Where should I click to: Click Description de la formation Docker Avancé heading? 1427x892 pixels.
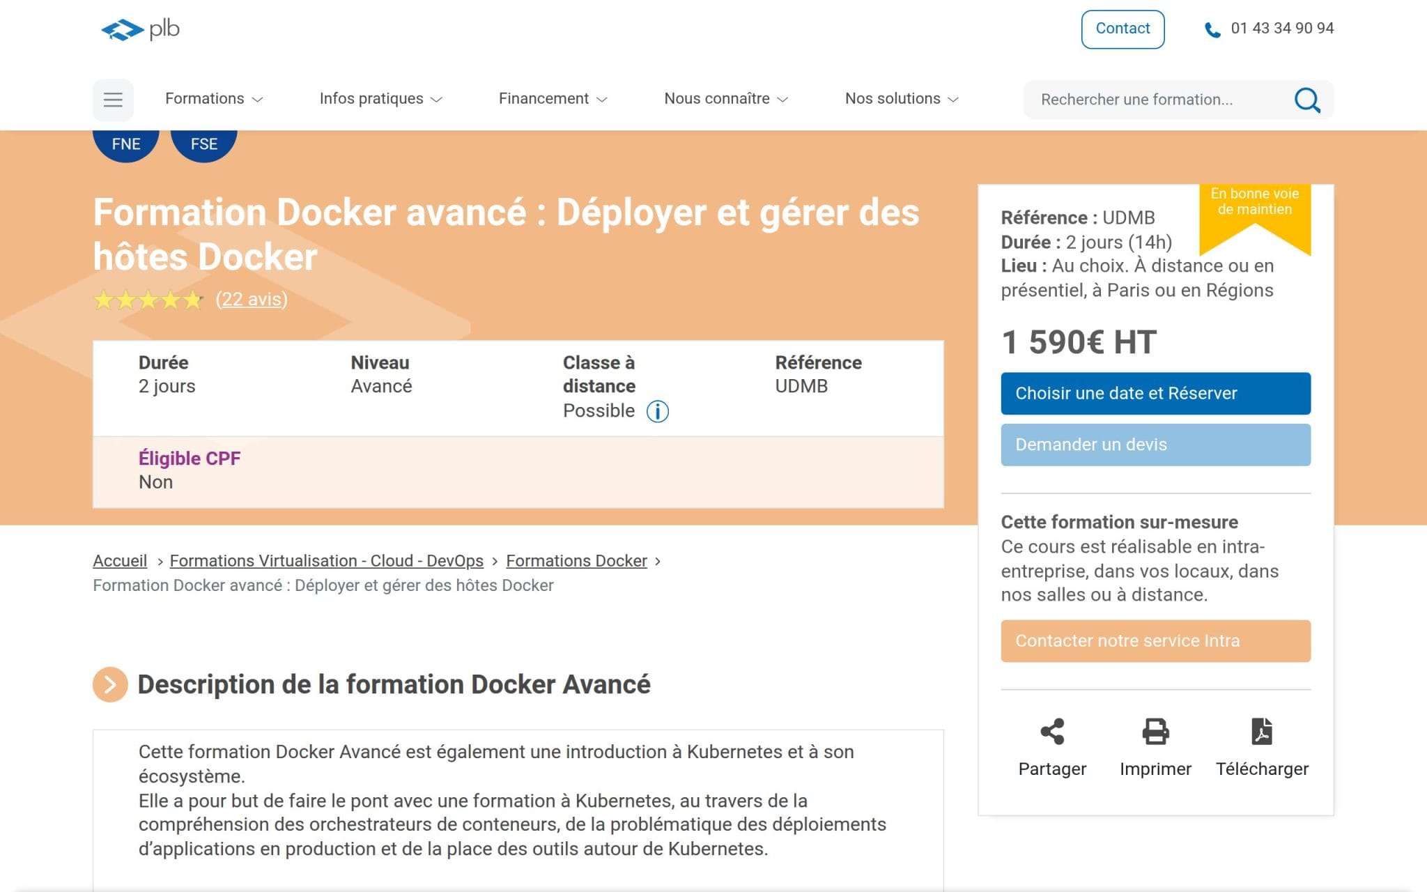click(394, 684)
